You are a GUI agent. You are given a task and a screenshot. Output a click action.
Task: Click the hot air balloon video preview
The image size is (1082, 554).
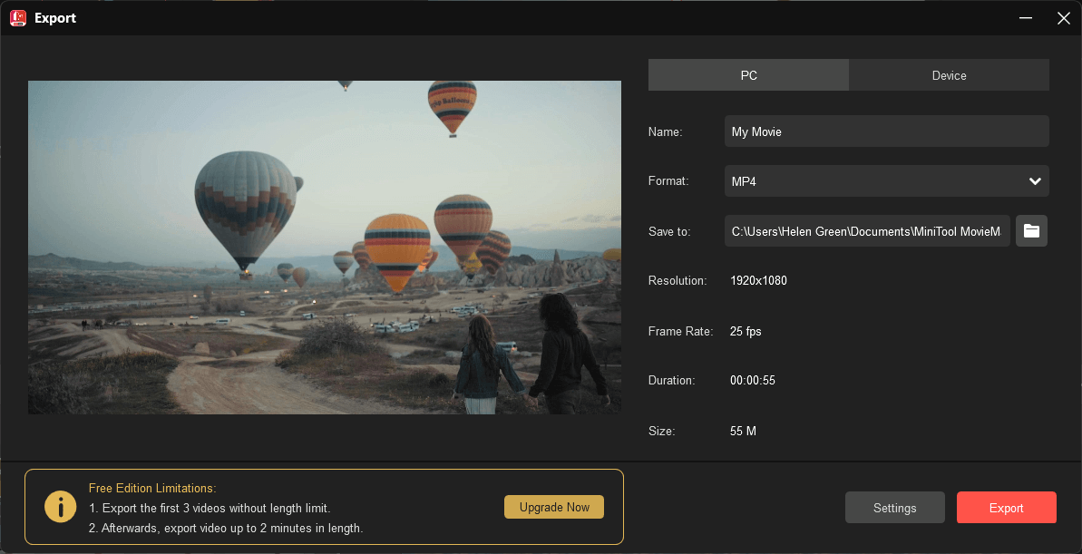point(325,248)
